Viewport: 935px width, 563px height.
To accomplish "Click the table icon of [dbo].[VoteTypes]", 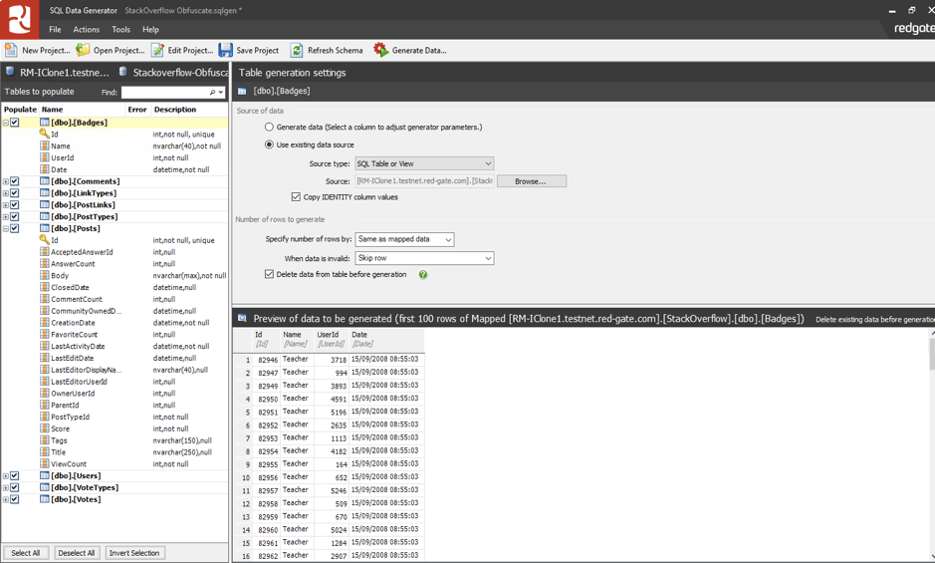I will (x=44, y=487).
